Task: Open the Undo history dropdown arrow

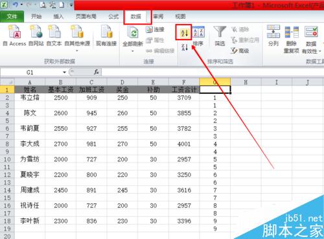Action: pos(21,5)
